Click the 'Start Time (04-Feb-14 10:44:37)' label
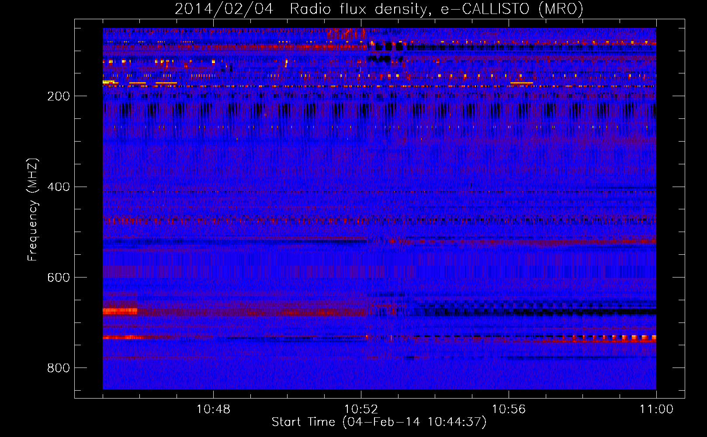707x437 pixels. pos(379,422)
